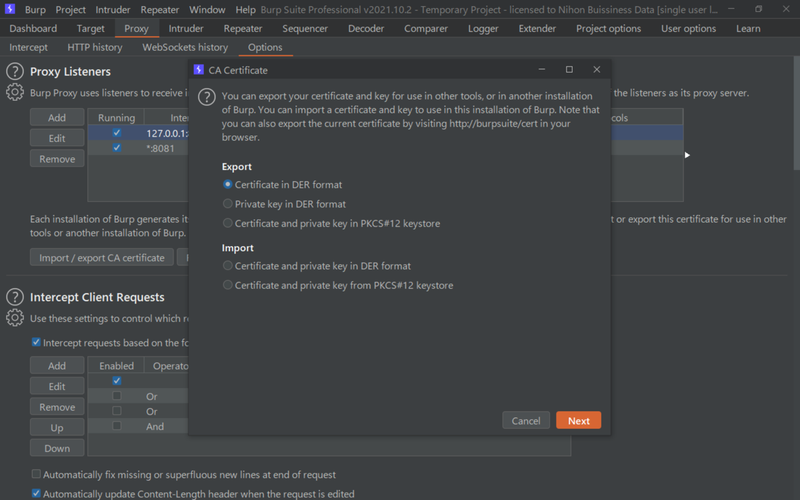Click help icon inside CA Certificate dialog
The height and width of the screenshot is (500, 800).
207,97
